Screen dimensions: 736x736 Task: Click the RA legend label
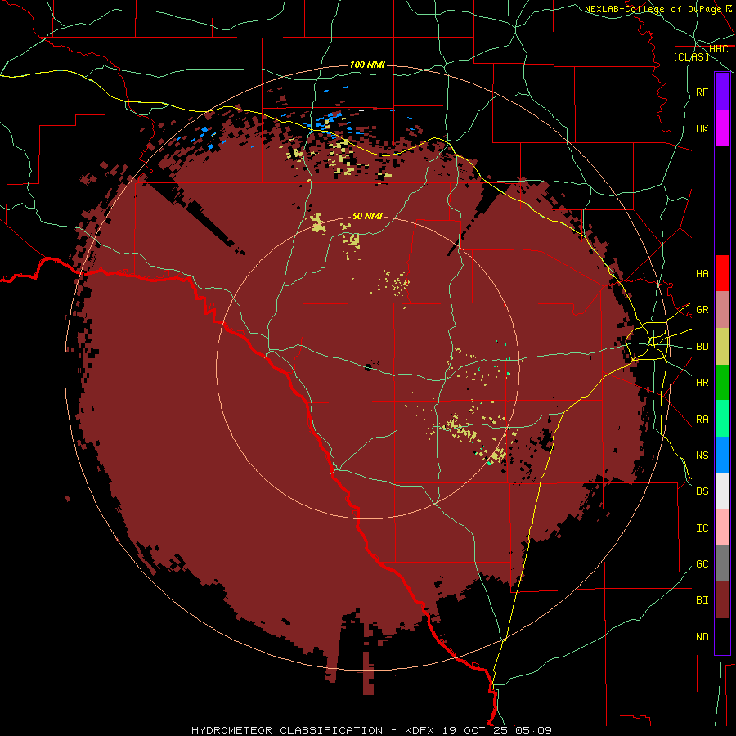click(x=702, y=419)
